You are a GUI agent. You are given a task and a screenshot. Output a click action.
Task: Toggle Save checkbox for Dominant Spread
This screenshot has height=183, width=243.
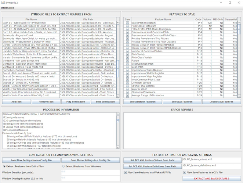click(x=127, y=83)
